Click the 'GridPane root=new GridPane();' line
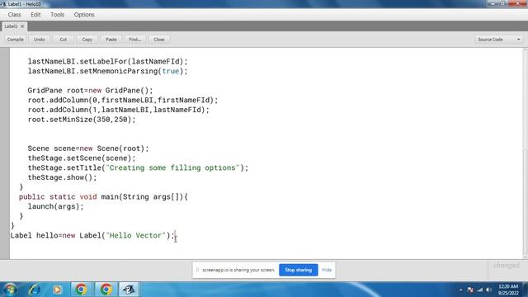 90,91
